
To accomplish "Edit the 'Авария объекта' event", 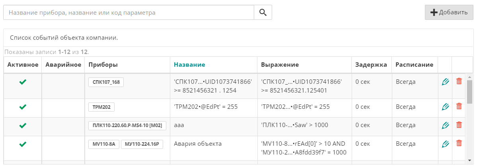I will point(445,144).
